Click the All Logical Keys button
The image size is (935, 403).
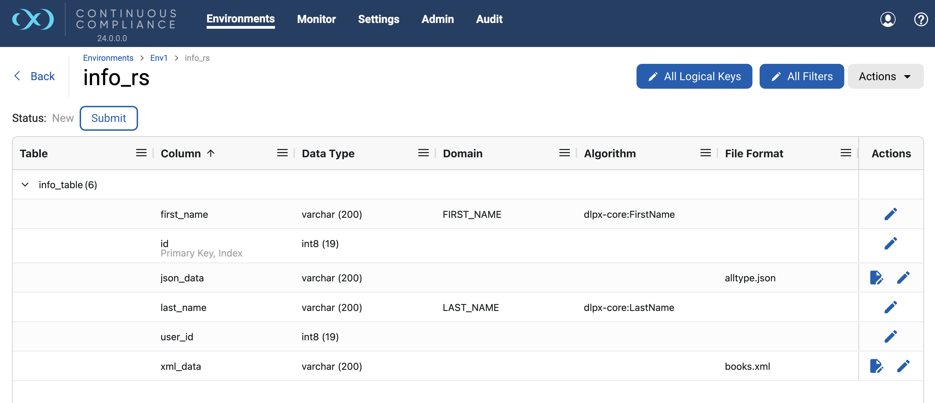pos(694,76)
